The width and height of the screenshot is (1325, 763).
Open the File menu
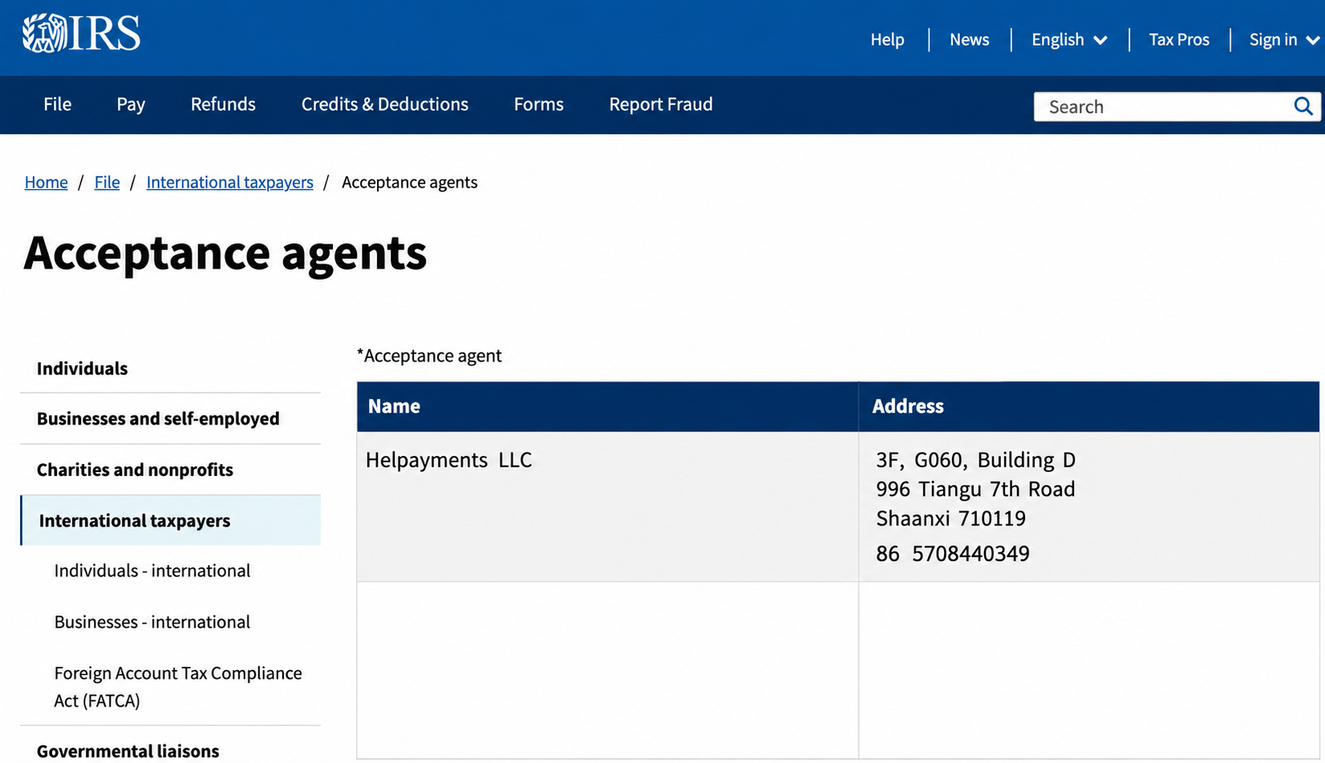click(x=57, y=104)
